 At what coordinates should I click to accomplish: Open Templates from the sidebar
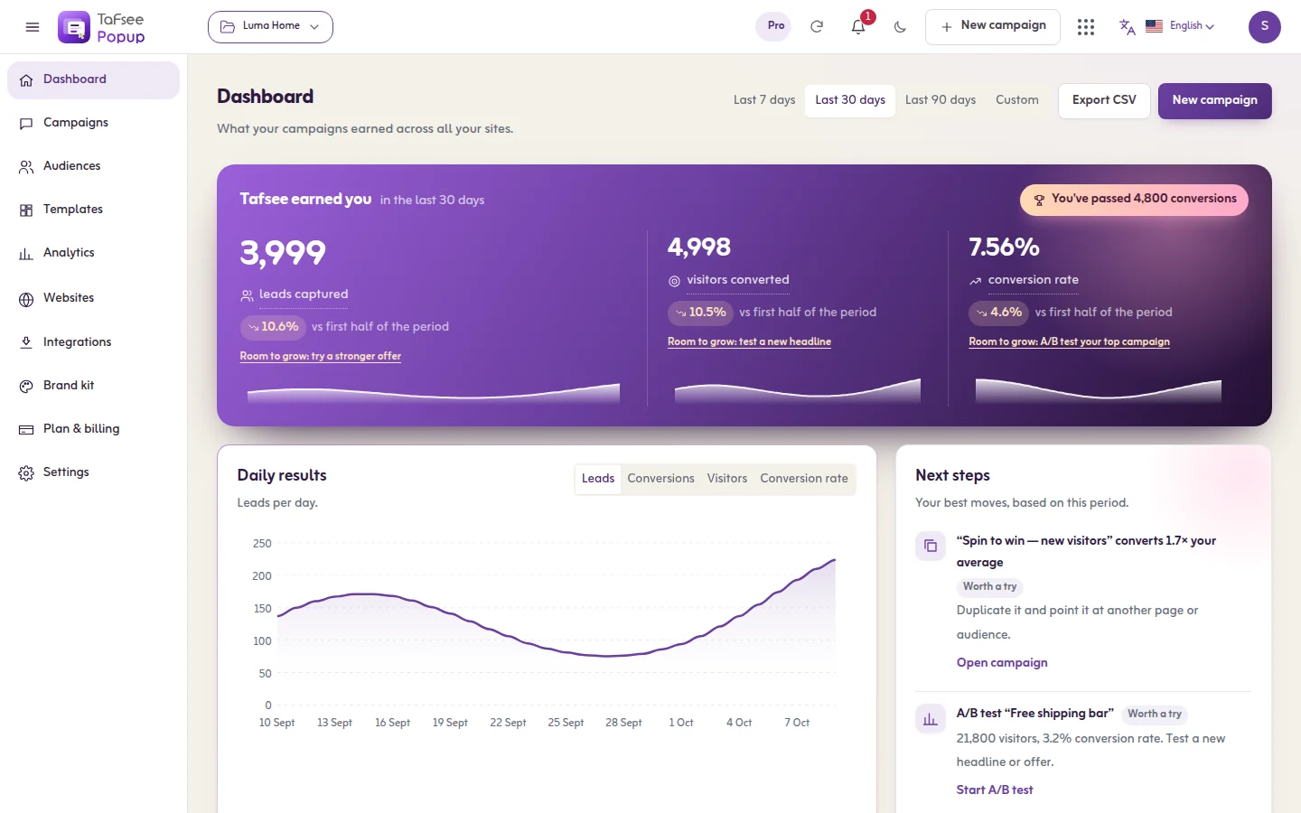[x=93, y=210]
